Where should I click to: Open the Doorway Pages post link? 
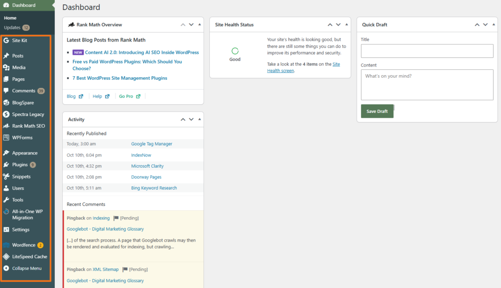coord(146,177)
